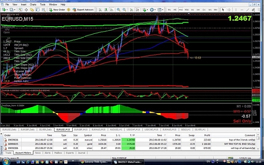Switch to USDCHF,M15 chart tab
The image size is (264, 165).
pos(133,130)
